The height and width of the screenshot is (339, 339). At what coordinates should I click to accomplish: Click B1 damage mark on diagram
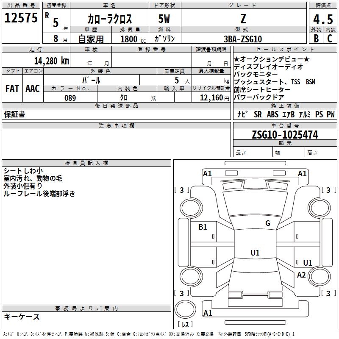click(x=203, y=227)
